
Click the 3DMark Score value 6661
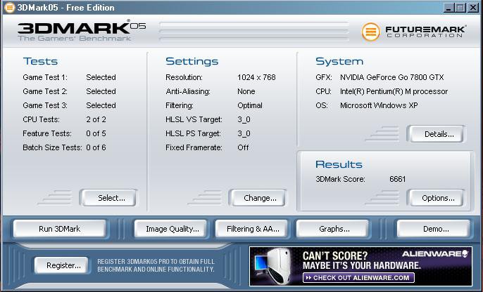pyautogui.click(x=397, y=179)
